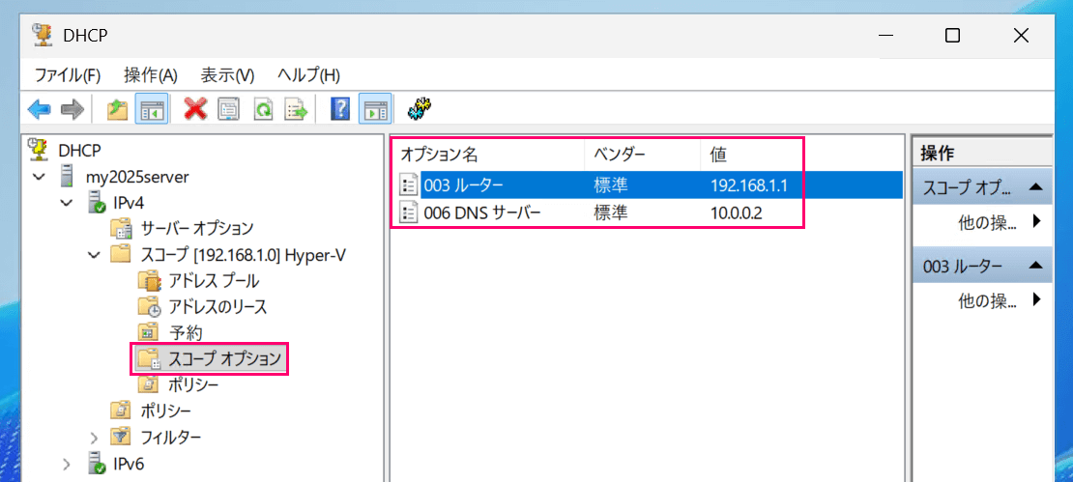
Task: Select the アドレス プール tree item
Action: pyautogui.click(x=214, y=280)
